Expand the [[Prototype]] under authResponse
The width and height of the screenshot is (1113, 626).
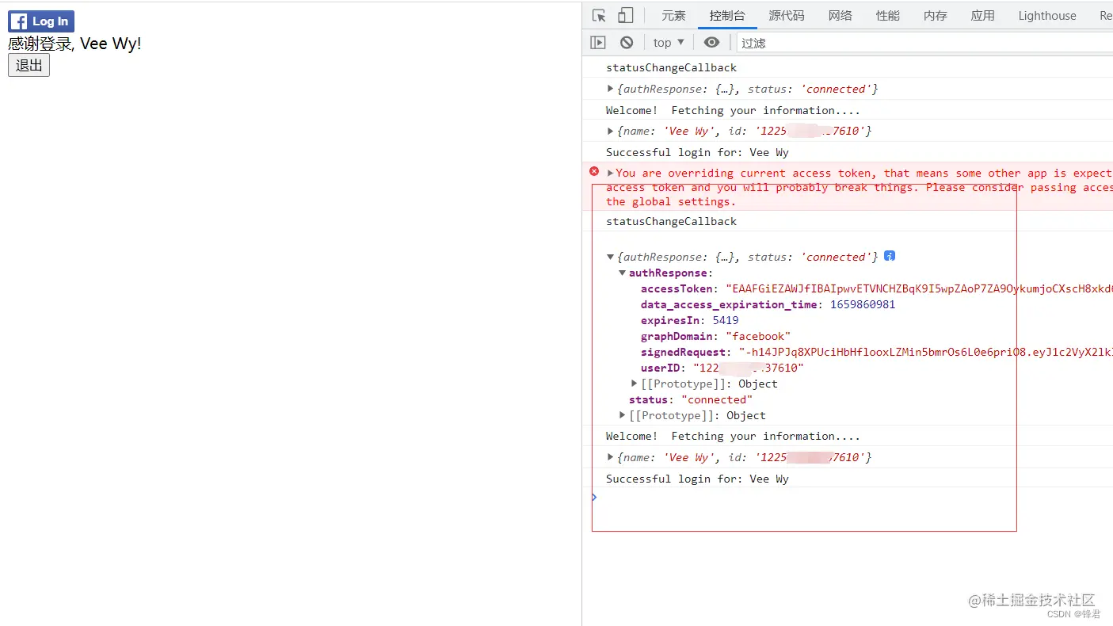point(634,384)
